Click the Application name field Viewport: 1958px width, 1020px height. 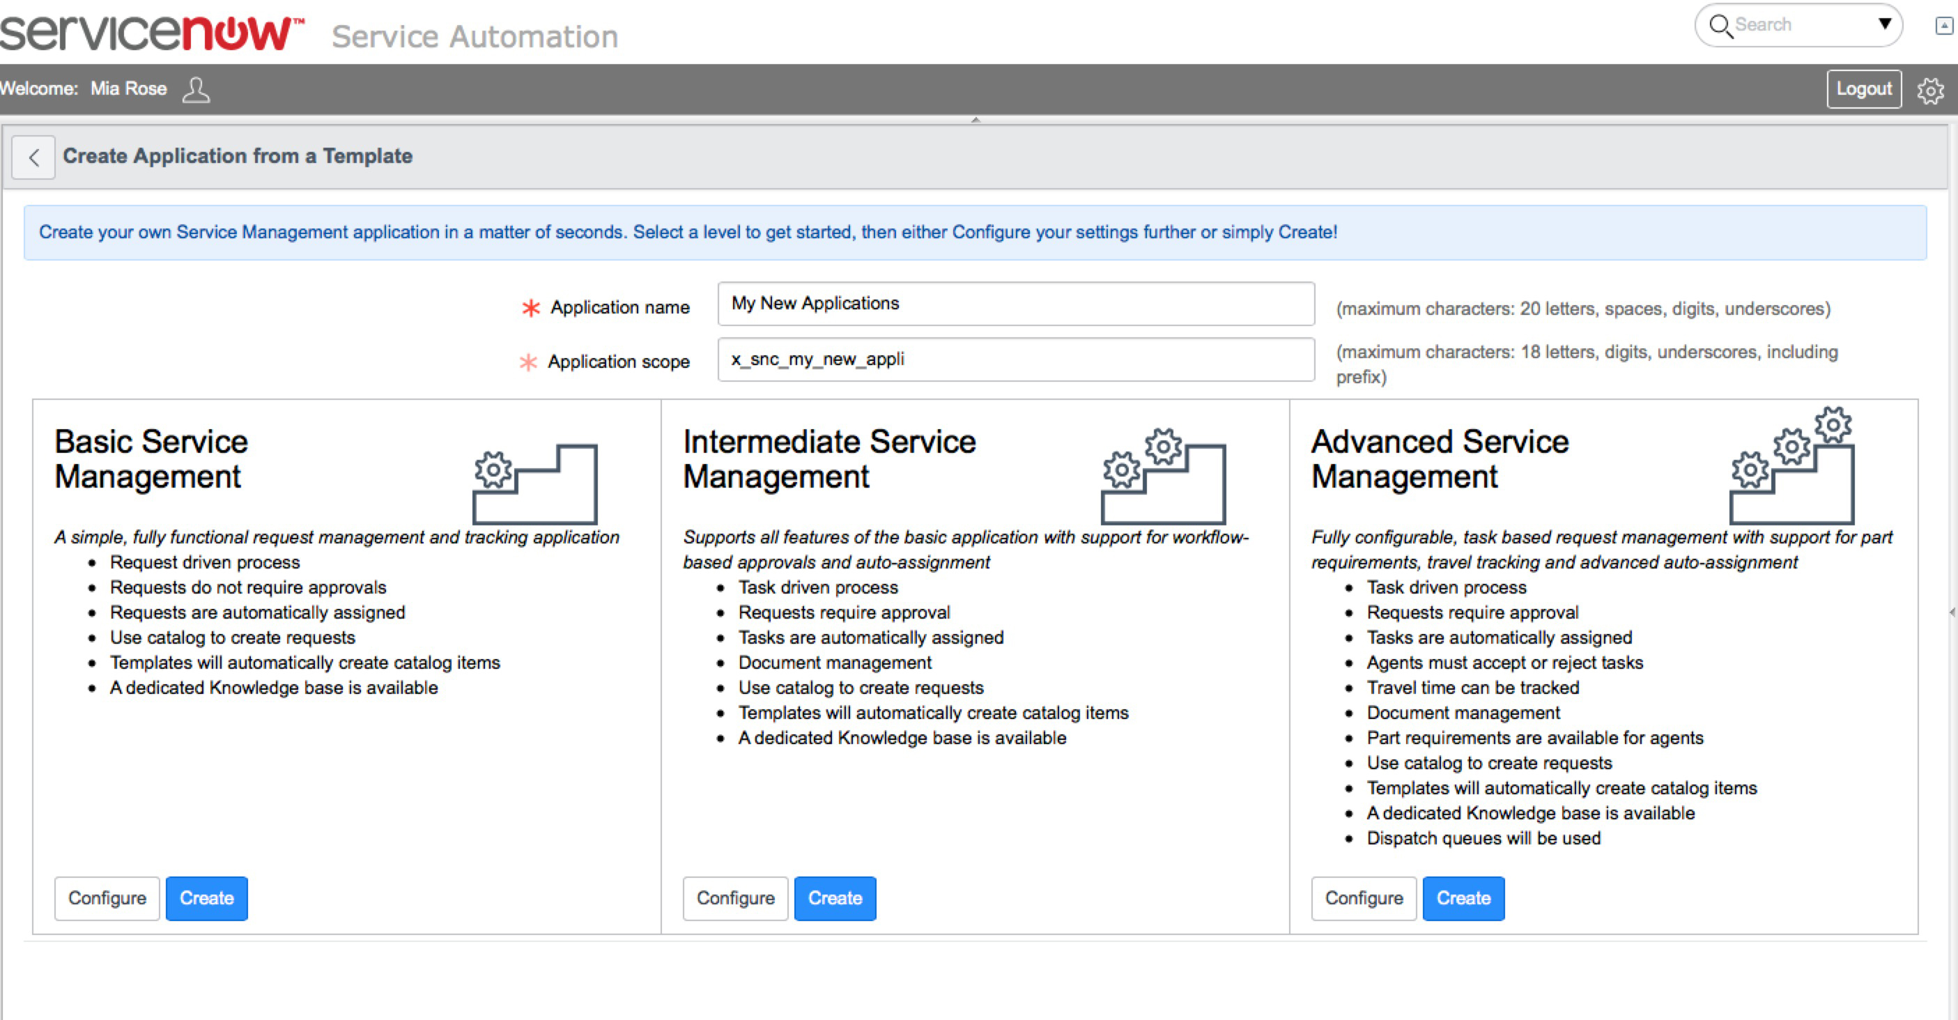1015,303
